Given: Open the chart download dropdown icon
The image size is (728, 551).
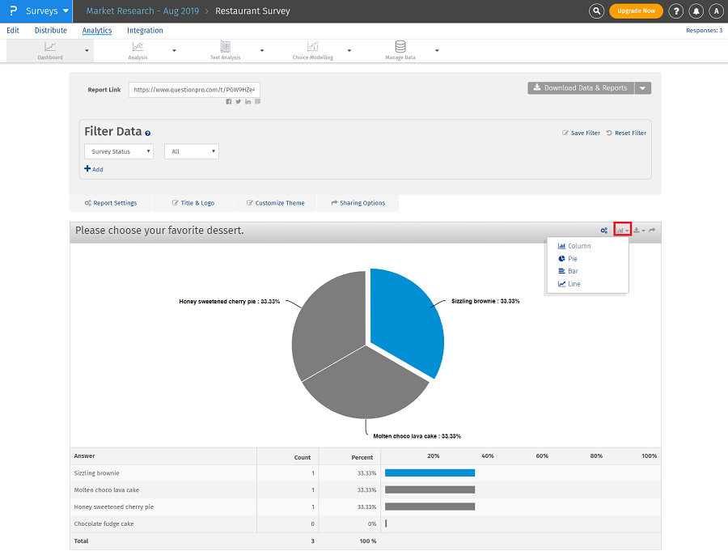Looking at the screenshot, I should pyautogui.click(x=638, y=231).
